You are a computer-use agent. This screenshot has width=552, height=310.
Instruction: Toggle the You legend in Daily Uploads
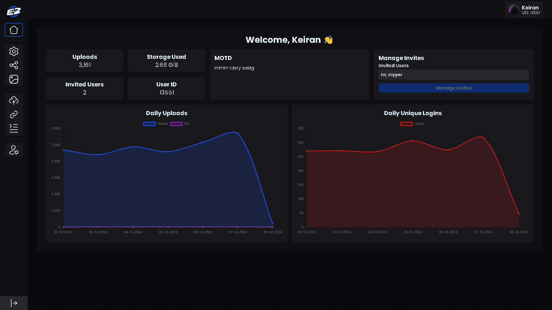coord(180,124)
